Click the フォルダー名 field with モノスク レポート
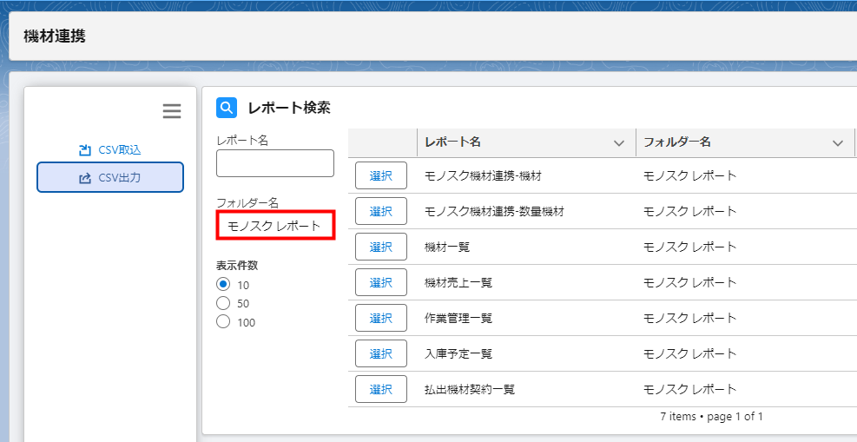The height and width of the screenshot is (442, 857). [274, 226]
